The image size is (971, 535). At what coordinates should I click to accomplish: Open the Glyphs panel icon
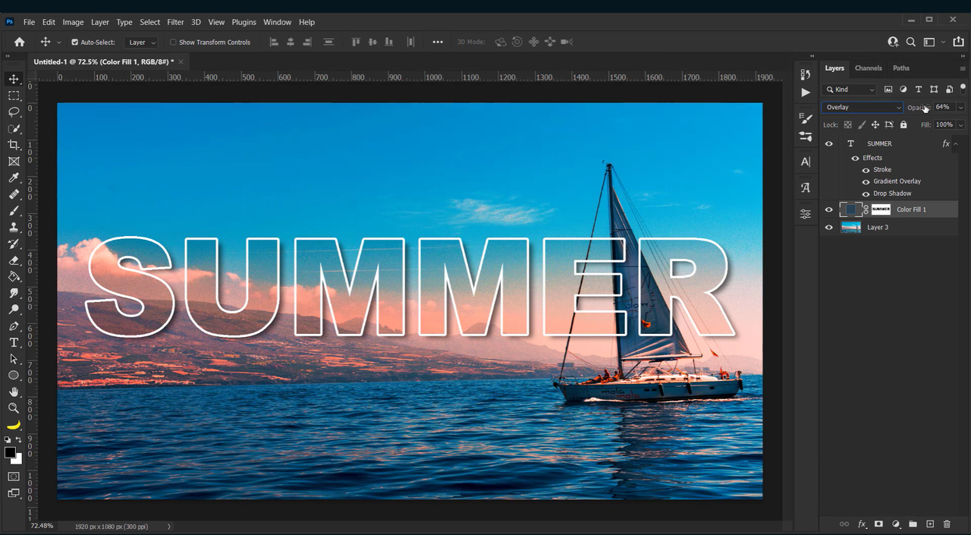click(x=806, y=187)
